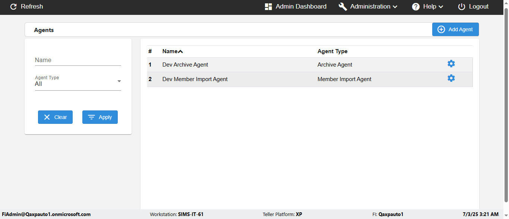Focus the Name filter input field

(78, 60)
